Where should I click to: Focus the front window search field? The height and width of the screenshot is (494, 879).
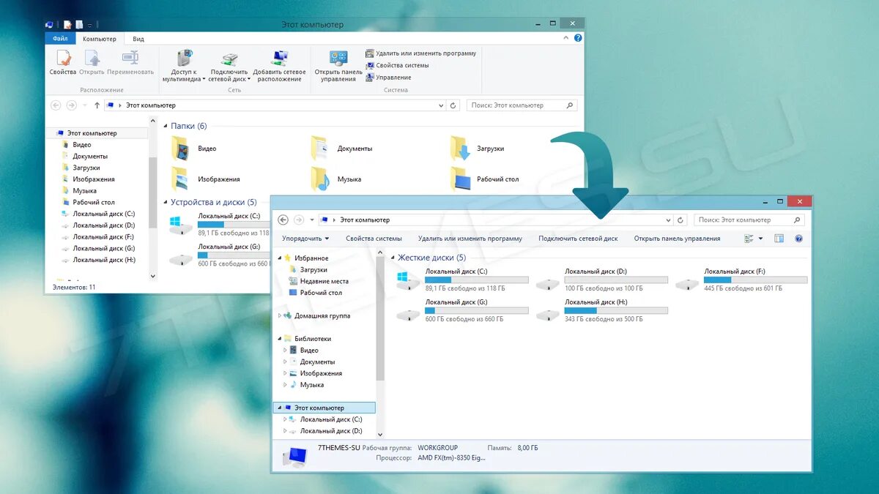click(749, 220)
